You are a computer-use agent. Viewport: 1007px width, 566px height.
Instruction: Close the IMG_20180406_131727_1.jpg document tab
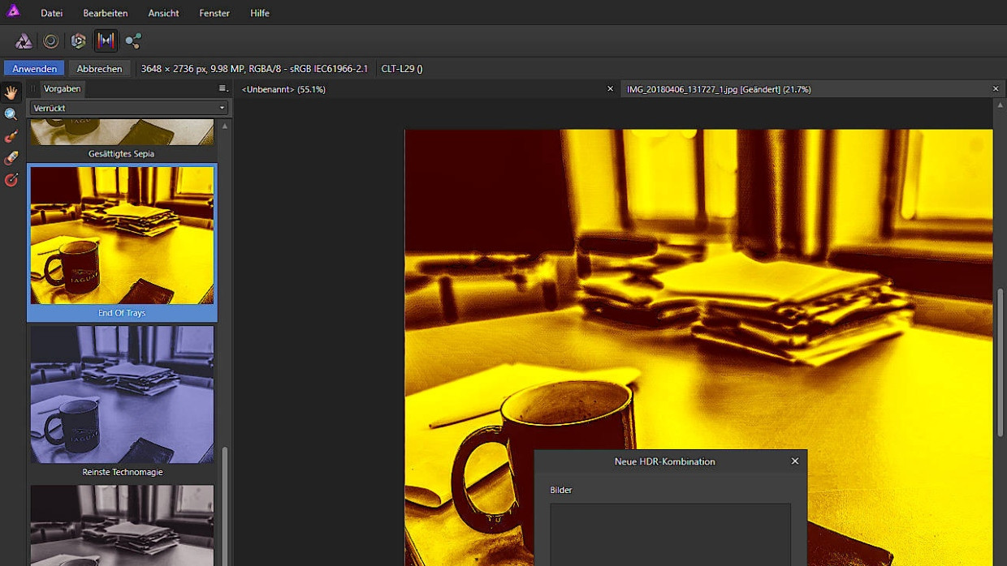click(996, 89)
